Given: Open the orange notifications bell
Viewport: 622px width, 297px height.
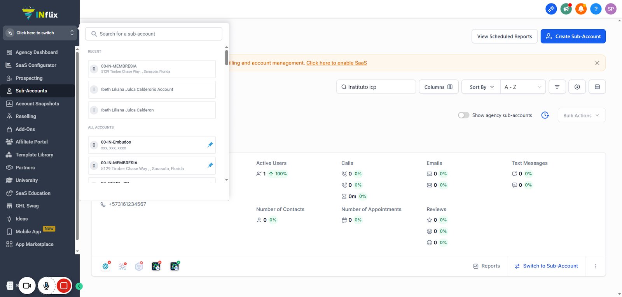Looking at the screenshot, I should (581, 9).
